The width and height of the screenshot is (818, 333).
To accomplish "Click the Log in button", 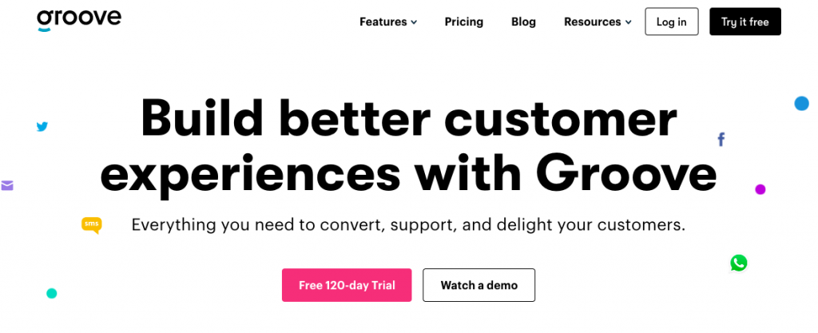I will click(x=671, y=22).
